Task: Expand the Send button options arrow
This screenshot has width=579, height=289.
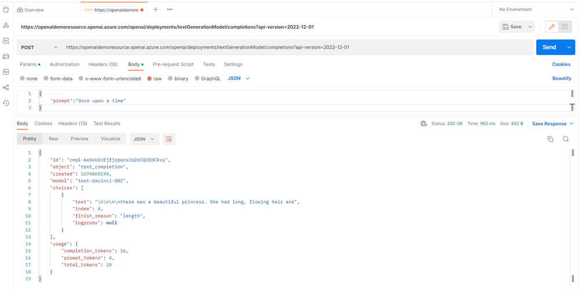Action: tap(569, 47)
